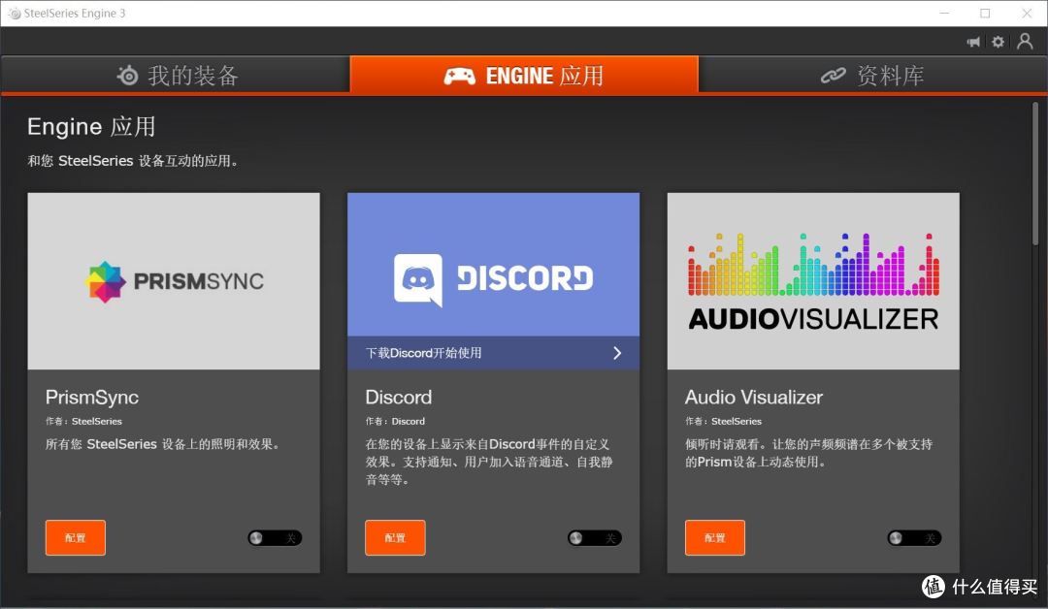
Task: Toggle the Discord app on/off switch
Action: click(594, 537)
